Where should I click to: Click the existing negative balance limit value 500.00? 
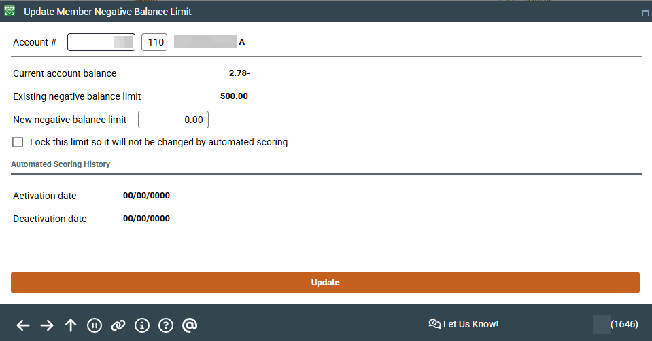(234, 96)
